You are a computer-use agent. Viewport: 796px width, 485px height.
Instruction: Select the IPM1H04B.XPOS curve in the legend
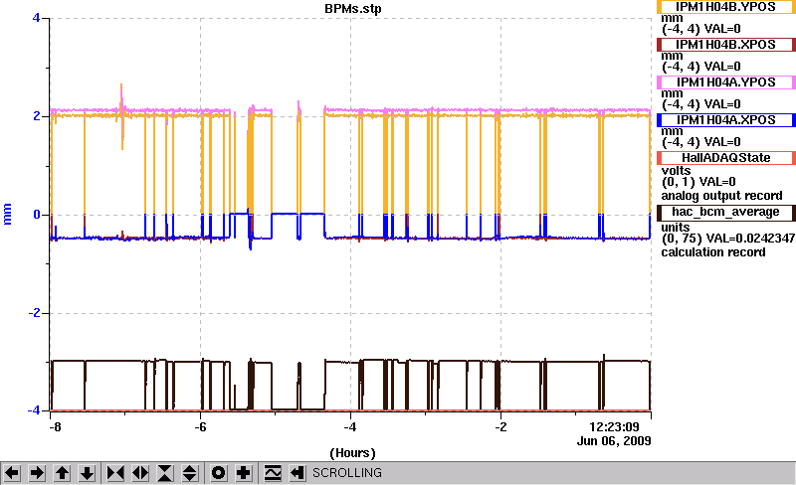point(726,45)
